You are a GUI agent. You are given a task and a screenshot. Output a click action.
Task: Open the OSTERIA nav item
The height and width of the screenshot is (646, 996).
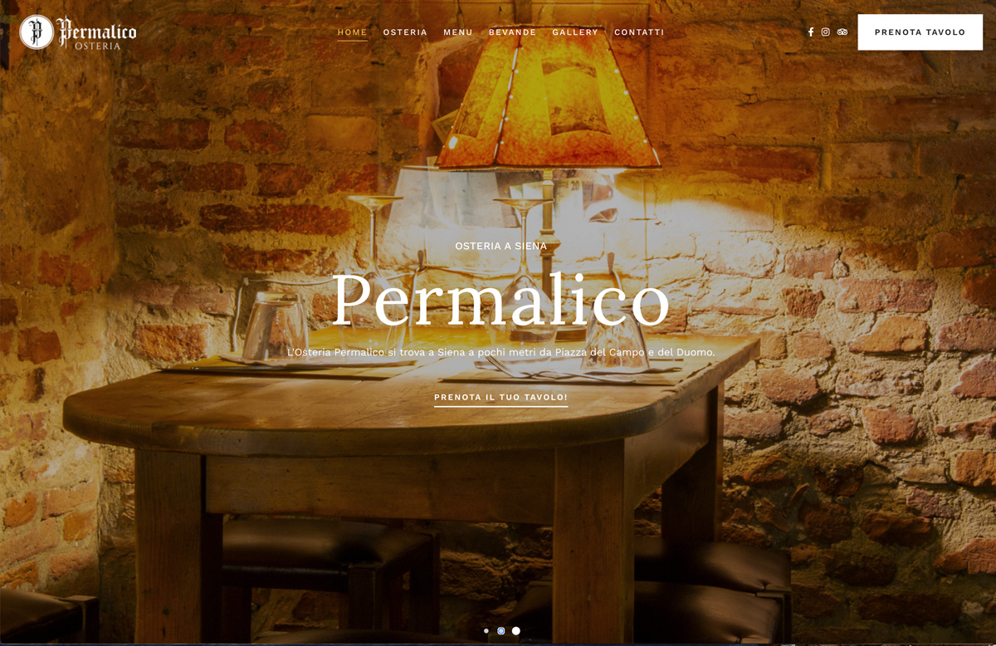coord(405,32)
